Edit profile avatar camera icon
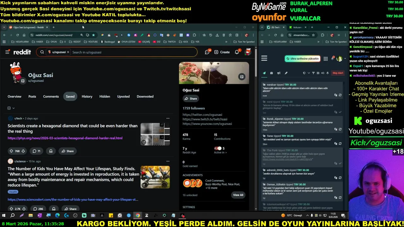404x227 pixels. click(x=23, y=81)
